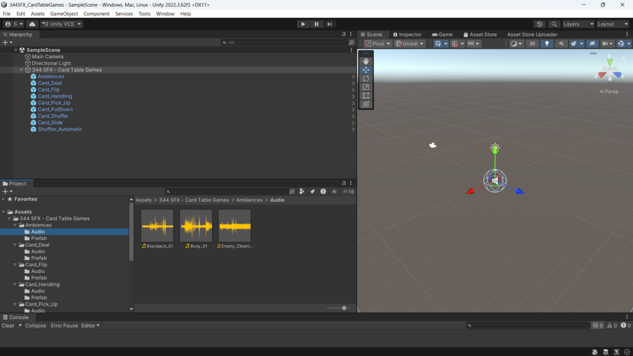Toggle Gizmos visibility in Scene

coord(621,44)
